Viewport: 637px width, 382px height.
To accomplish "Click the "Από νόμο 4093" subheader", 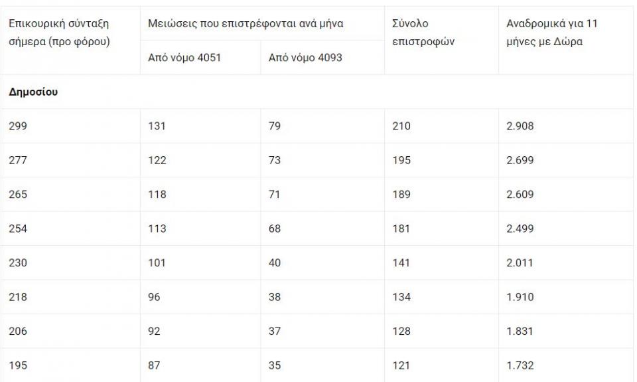I will tap(305, 58).
